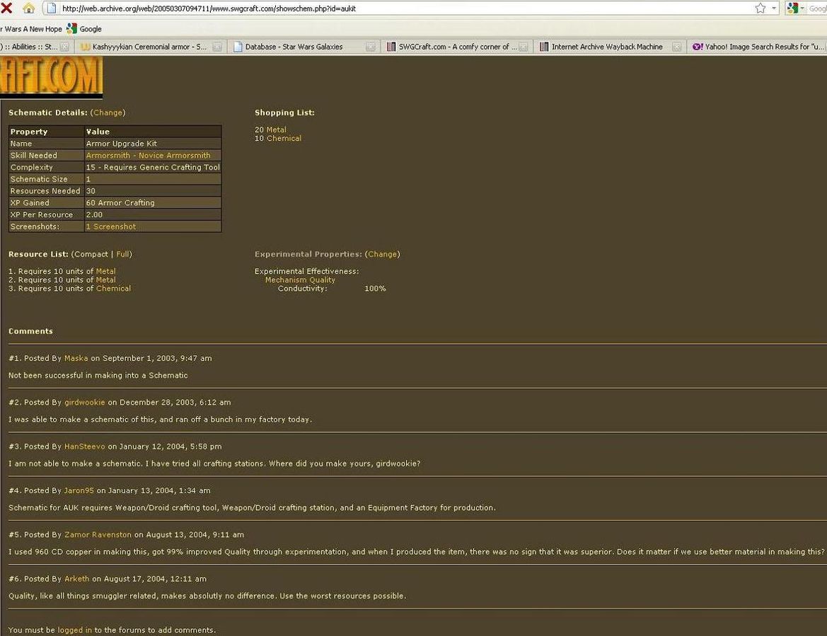The width and height of the screenshot is (827, 636).
Task: Open Zamor Ravenston's user profile link
Action: tap(98, 535)
